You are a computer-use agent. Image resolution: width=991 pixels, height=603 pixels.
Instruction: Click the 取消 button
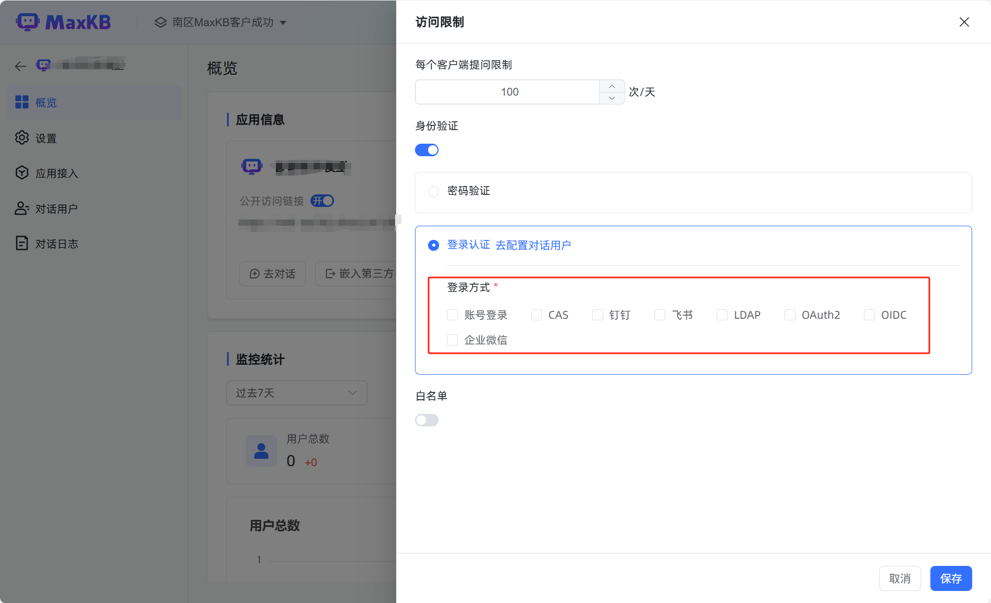[x=900, y=578]
